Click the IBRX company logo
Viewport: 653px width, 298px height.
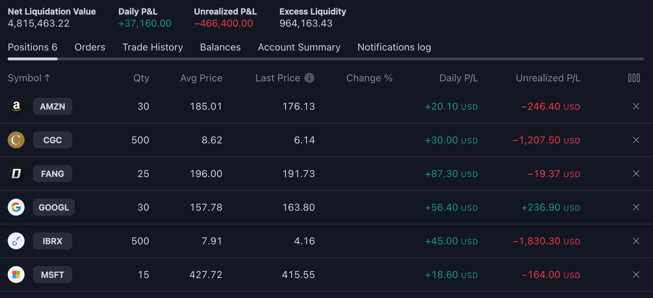pos(16,241)
